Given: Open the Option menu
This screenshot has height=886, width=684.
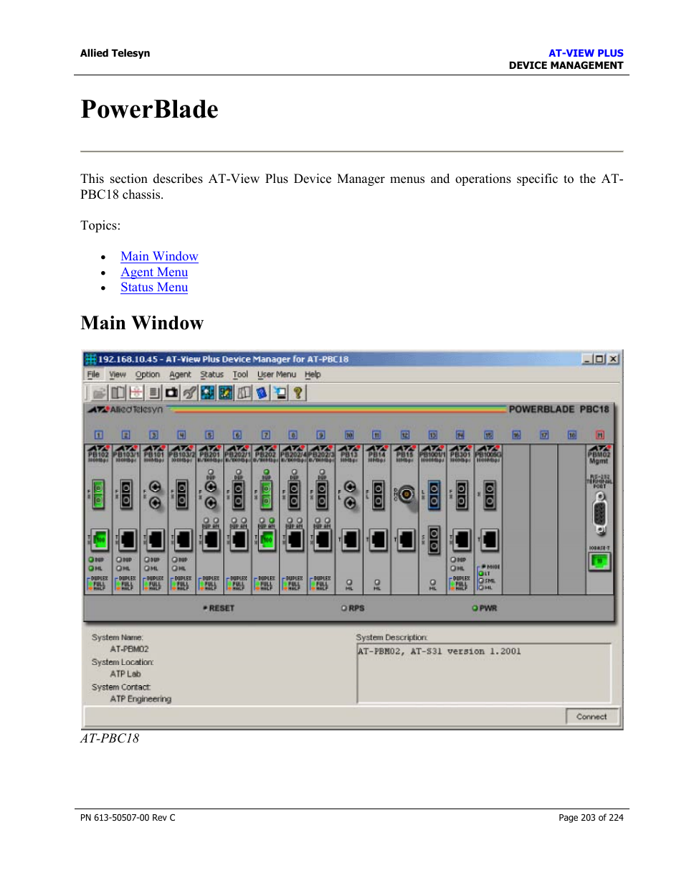Looking at the screenshot, I should (147, 374).
